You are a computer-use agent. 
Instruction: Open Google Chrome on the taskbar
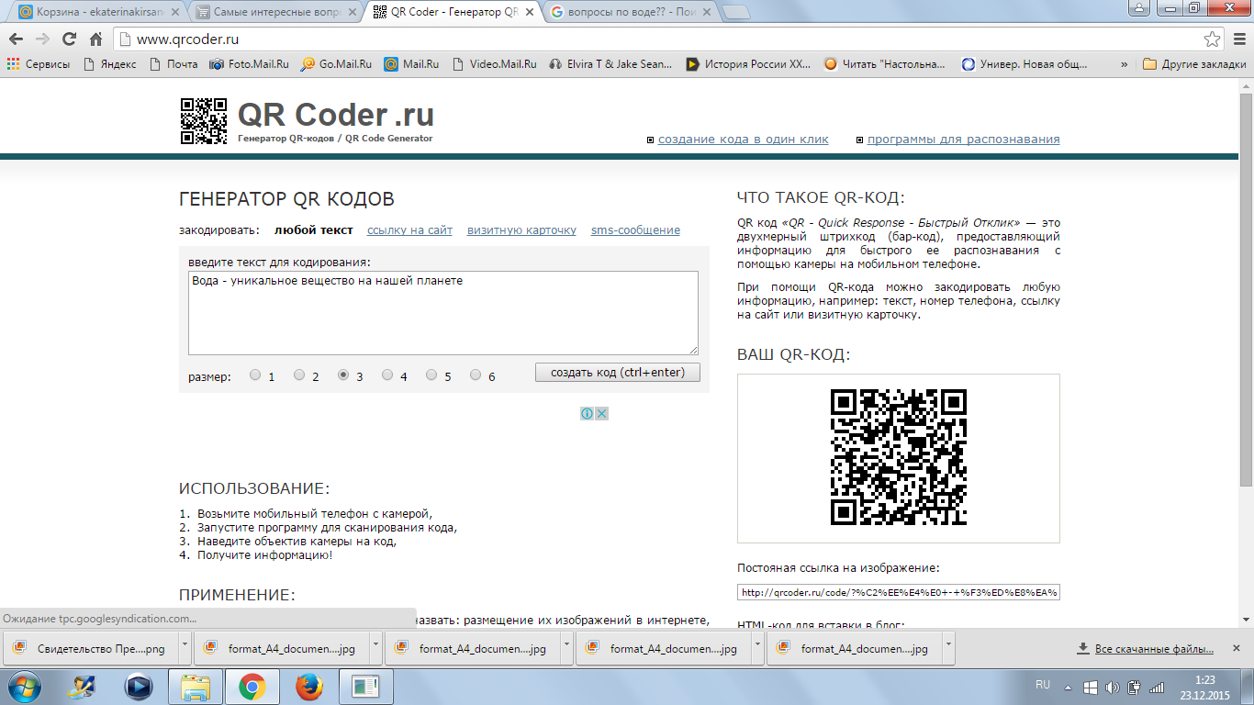(252, 687)
